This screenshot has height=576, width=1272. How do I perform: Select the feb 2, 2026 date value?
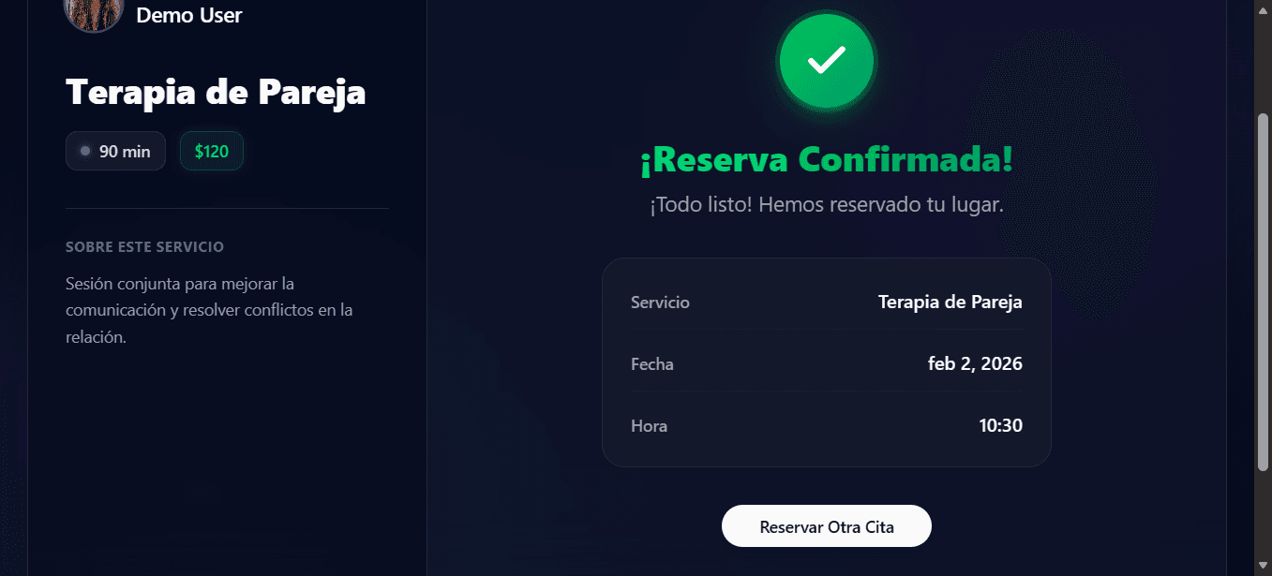975,363
